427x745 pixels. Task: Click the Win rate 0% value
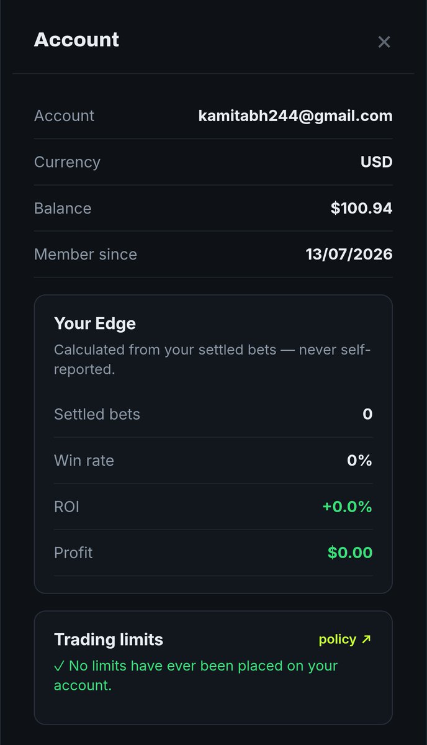(359, 461)
